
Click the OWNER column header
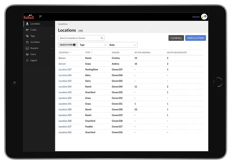click(x=115, y=53)
